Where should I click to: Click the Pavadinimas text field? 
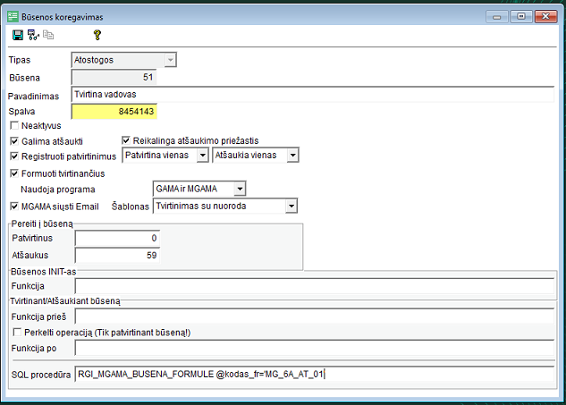pyautogui.click(x=313, y=95)
